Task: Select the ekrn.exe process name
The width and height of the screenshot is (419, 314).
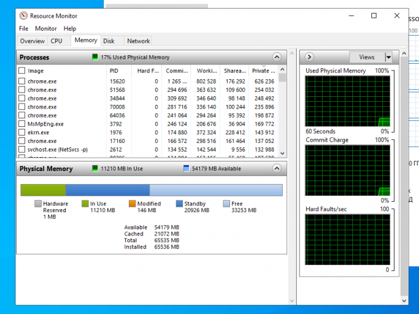Action: pyautogui.click(x=38, y=132)
